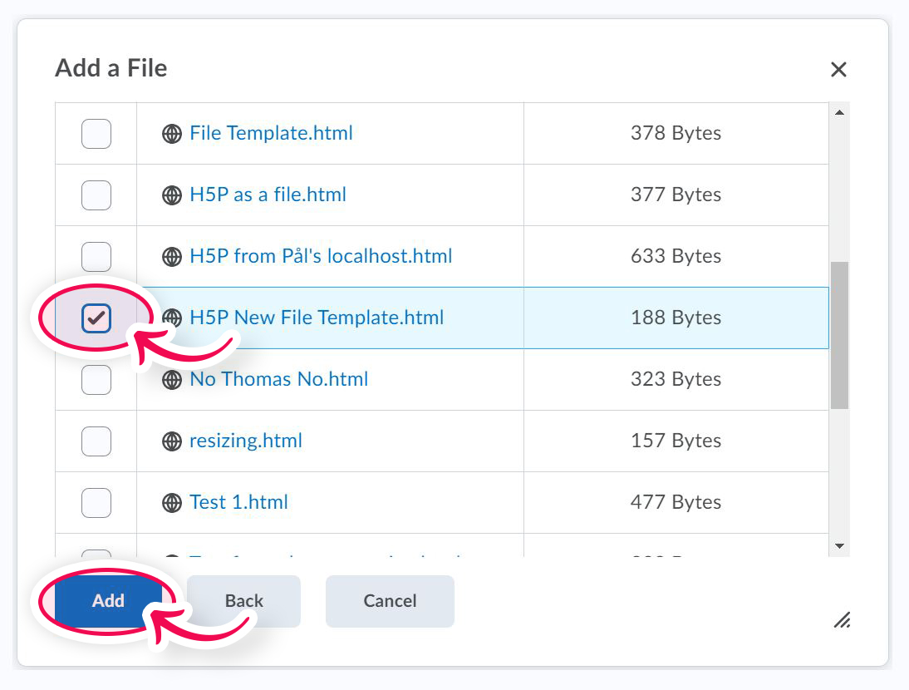The image size is (909, 690).
Task: Open the resizing.html file link
Action: (246, 441)
